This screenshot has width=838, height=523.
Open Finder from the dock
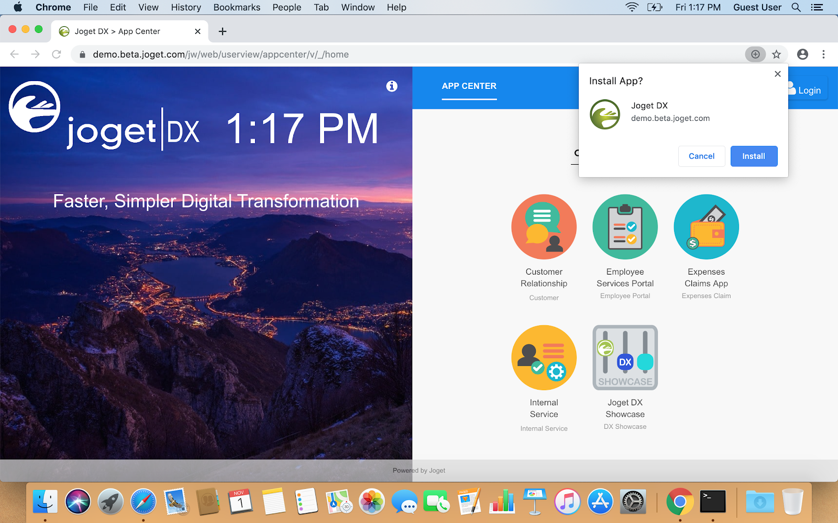(x=45, y=502)
